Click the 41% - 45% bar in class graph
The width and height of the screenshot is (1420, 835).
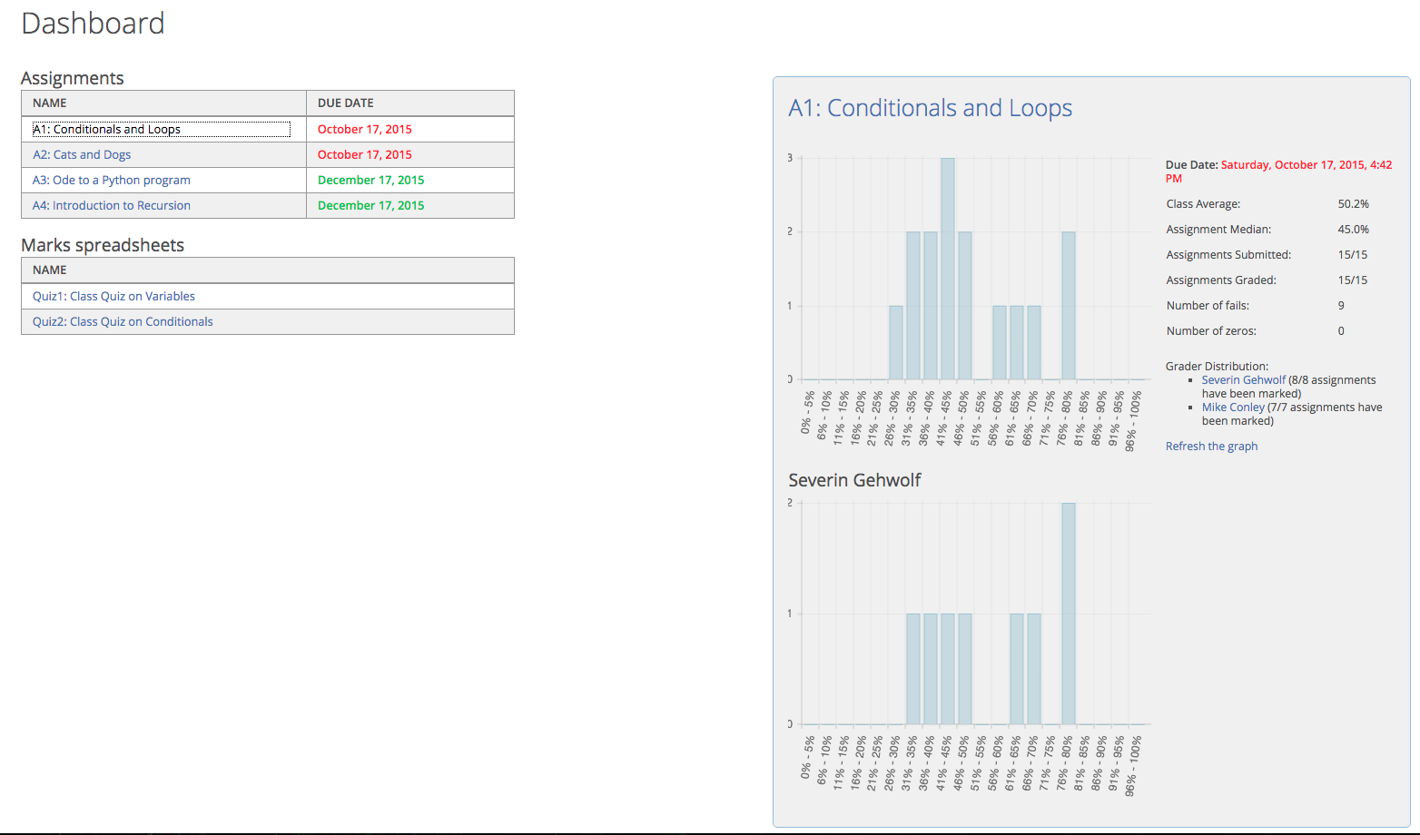coord(948,269)
